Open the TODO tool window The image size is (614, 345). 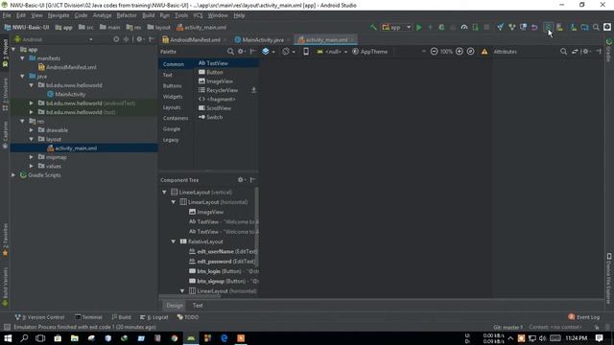click(188, 317)
